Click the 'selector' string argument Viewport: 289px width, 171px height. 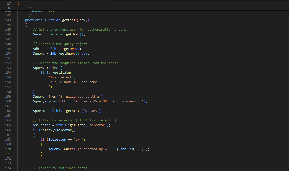97,125
